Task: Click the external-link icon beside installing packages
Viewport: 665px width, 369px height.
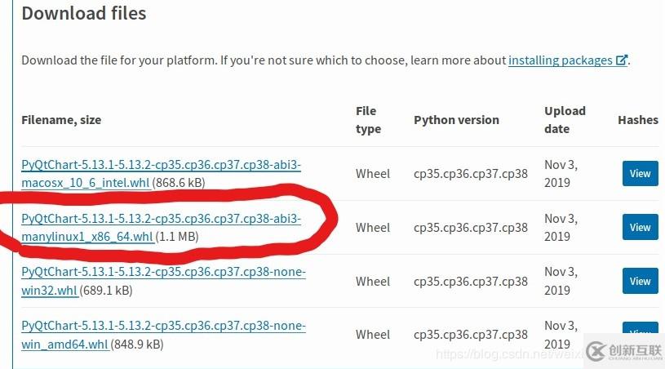Action: pos(622,60)
